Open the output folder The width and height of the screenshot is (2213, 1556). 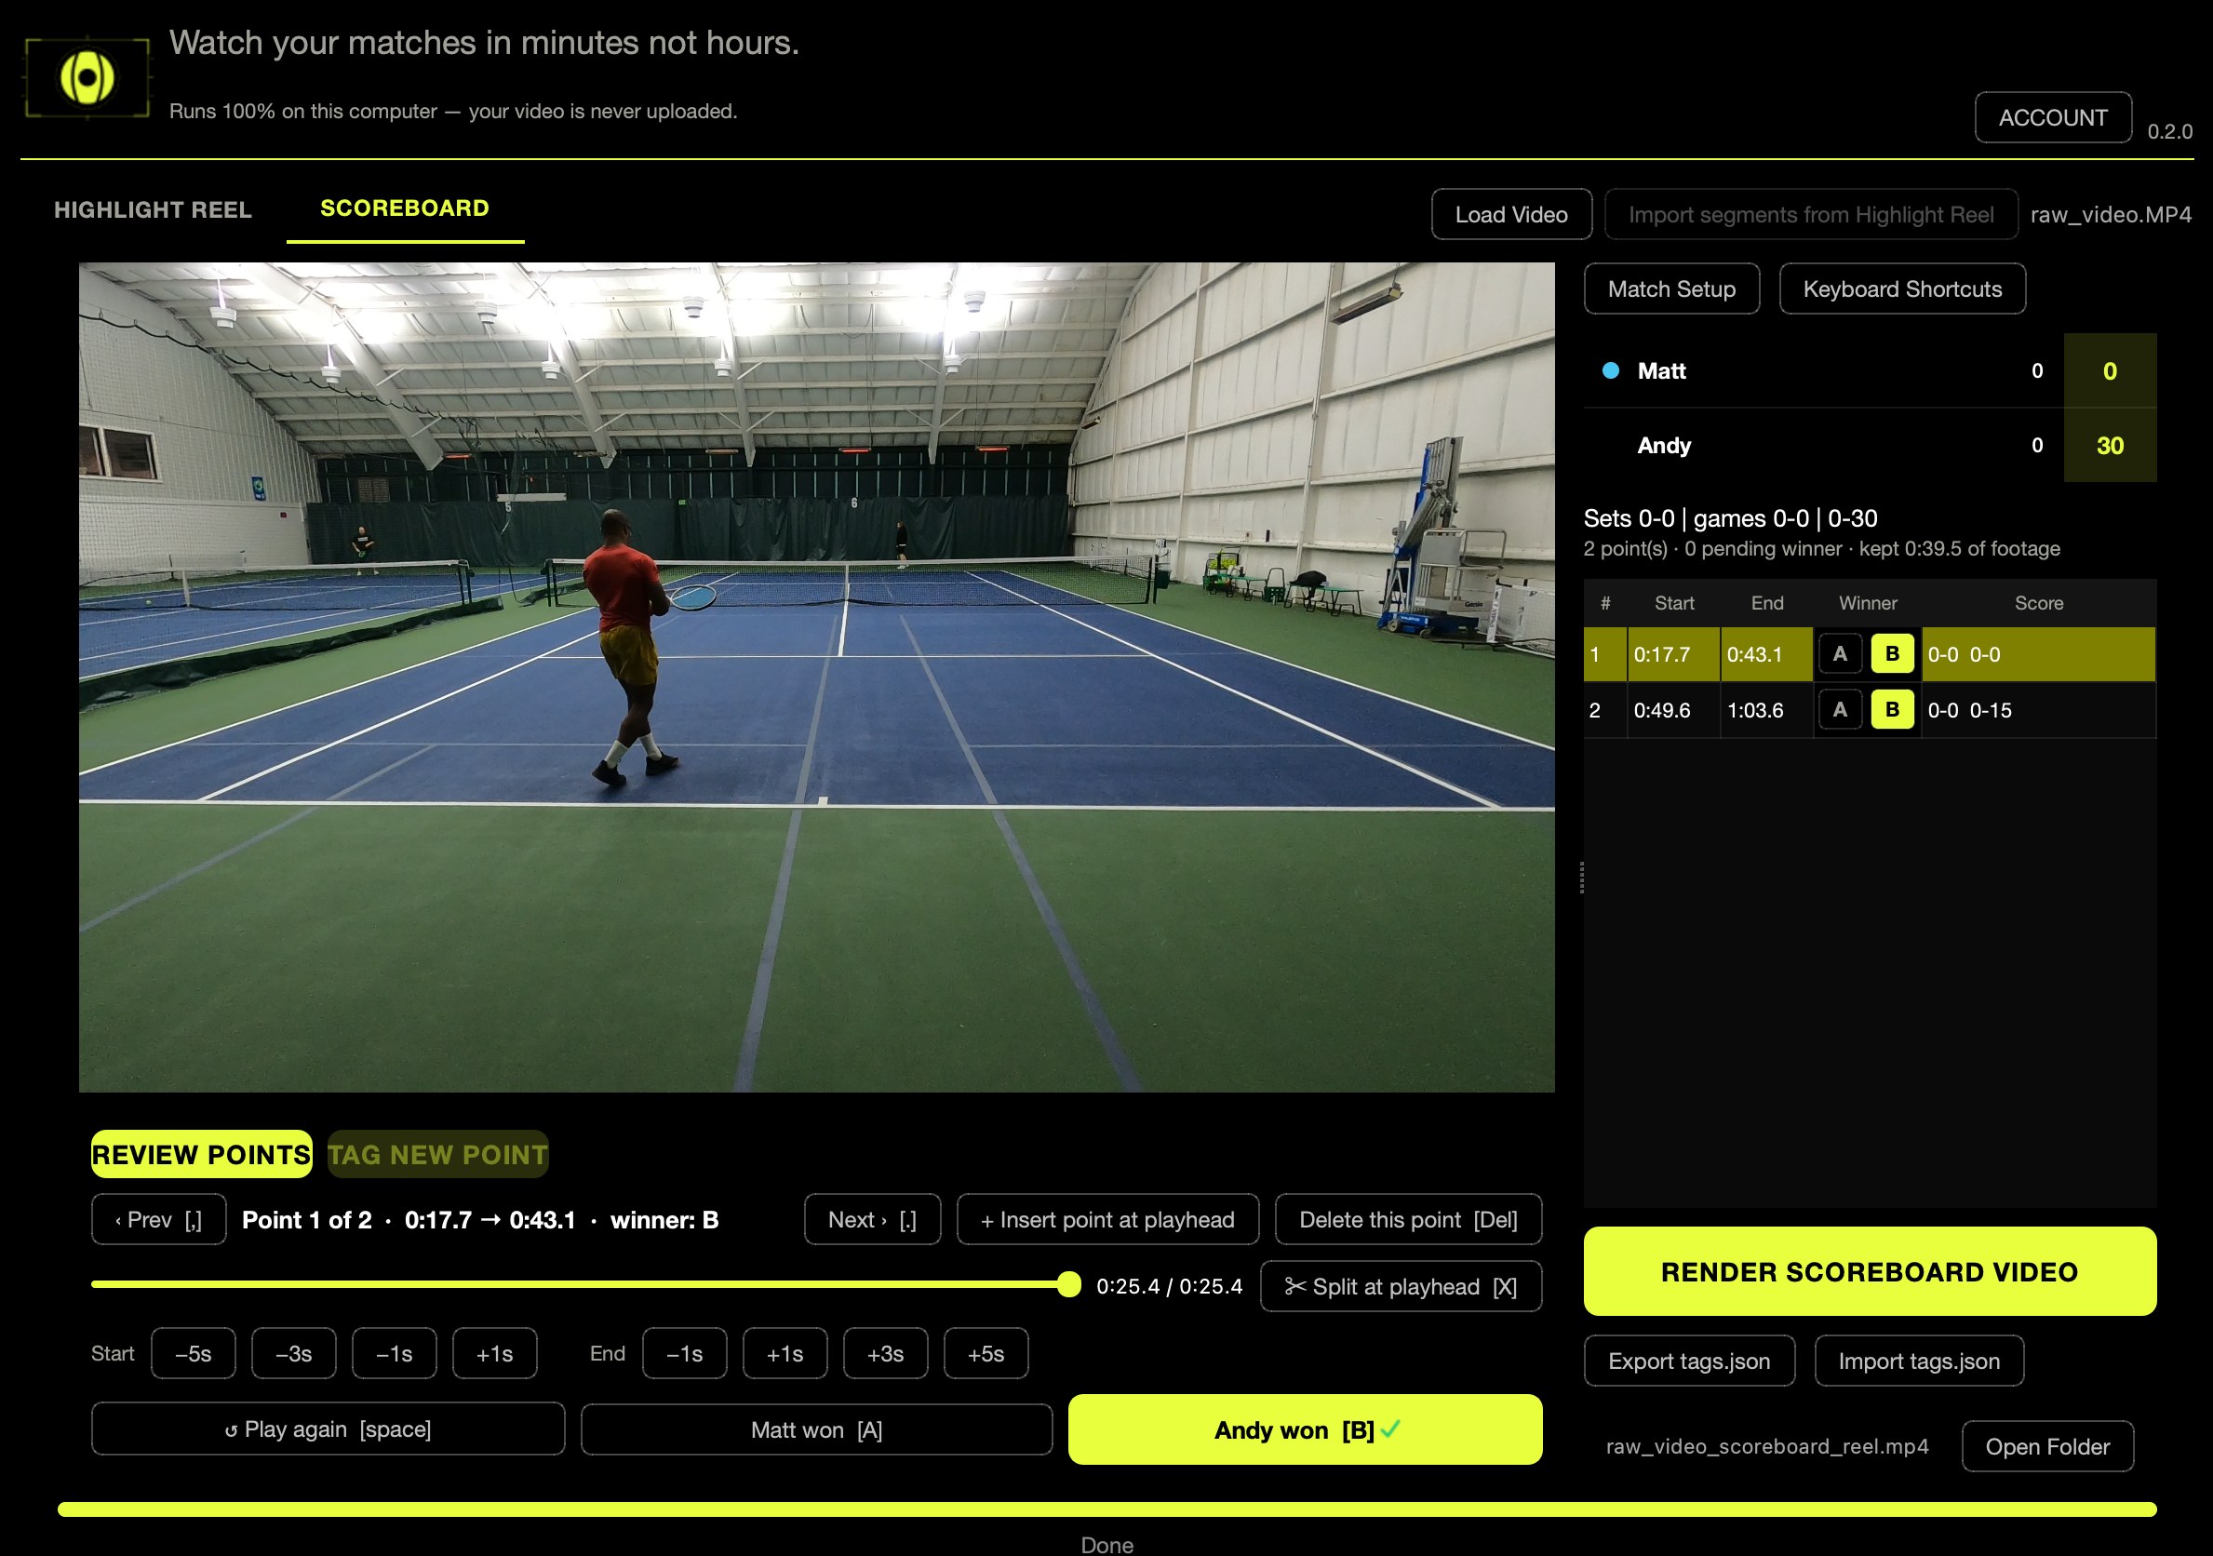tap(2047, 1446)
